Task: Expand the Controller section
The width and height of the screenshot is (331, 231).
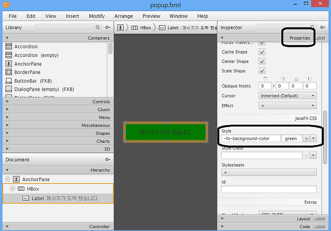Action: (7, 226)
